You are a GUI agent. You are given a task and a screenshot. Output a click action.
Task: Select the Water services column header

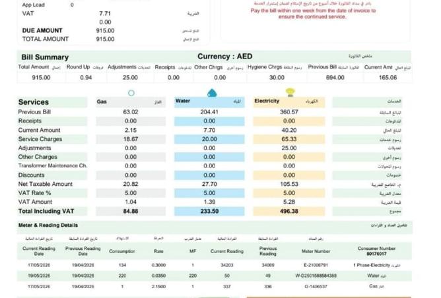[x=209, y=102]
